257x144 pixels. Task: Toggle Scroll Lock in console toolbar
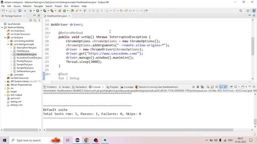click(x=212, y=87)
